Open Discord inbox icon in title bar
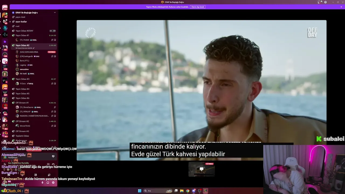This screenshot has width=345, height=194. 319,2
